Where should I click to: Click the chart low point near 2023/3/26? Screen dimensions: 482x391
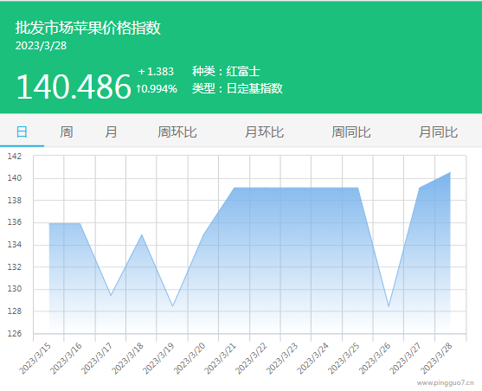[x=389, y=306]
